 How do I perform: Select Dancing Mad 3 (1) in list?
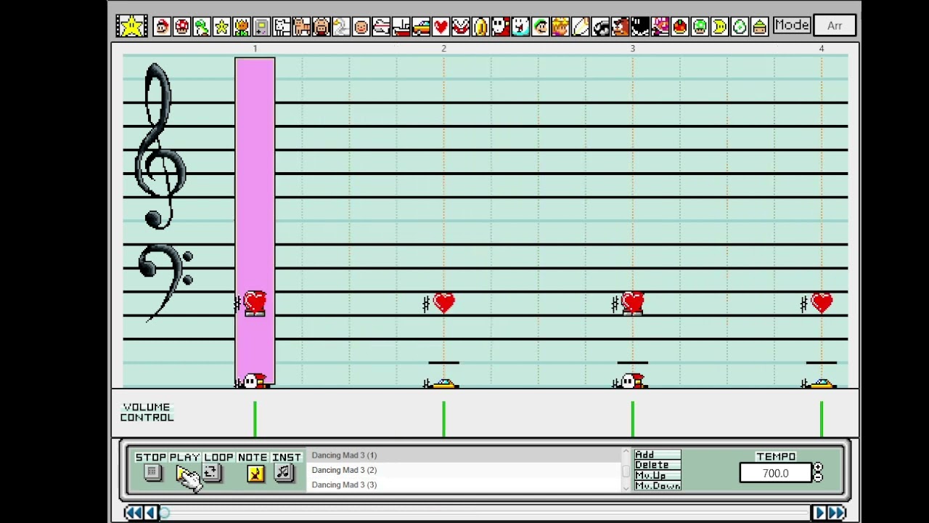[464, 455]
